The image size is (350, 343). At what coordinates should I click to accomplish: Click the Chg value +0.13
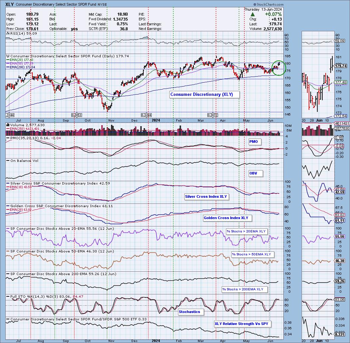click(277, 19)
